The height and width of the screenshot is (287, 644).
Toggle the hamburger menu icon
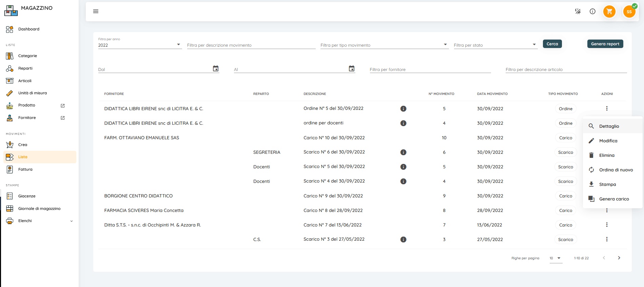96,11
